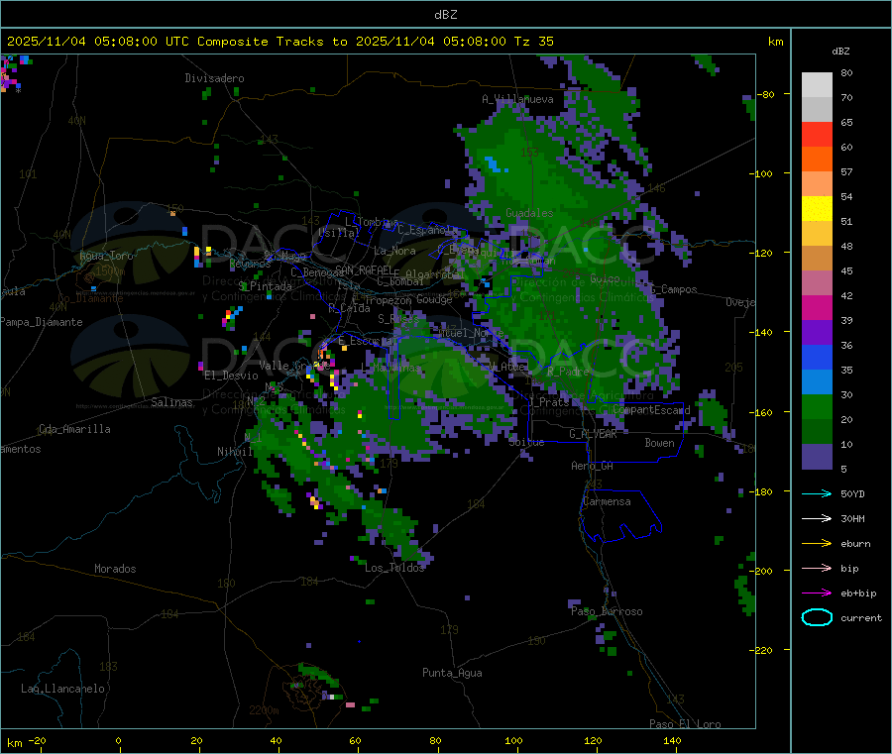This screenshot has width=892, height=754.
Task: Click the dBZ title at top
Action: click(445, 15)
